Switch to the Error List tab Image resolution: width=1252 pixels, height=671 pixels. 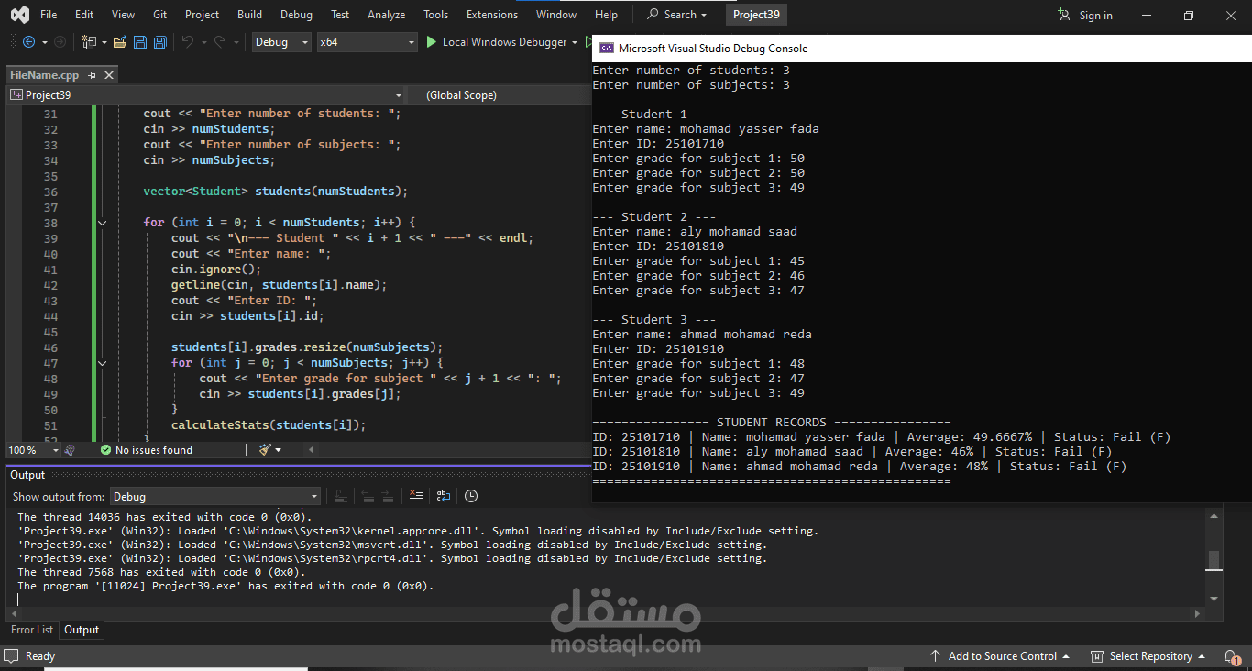(x=32, y=630)
